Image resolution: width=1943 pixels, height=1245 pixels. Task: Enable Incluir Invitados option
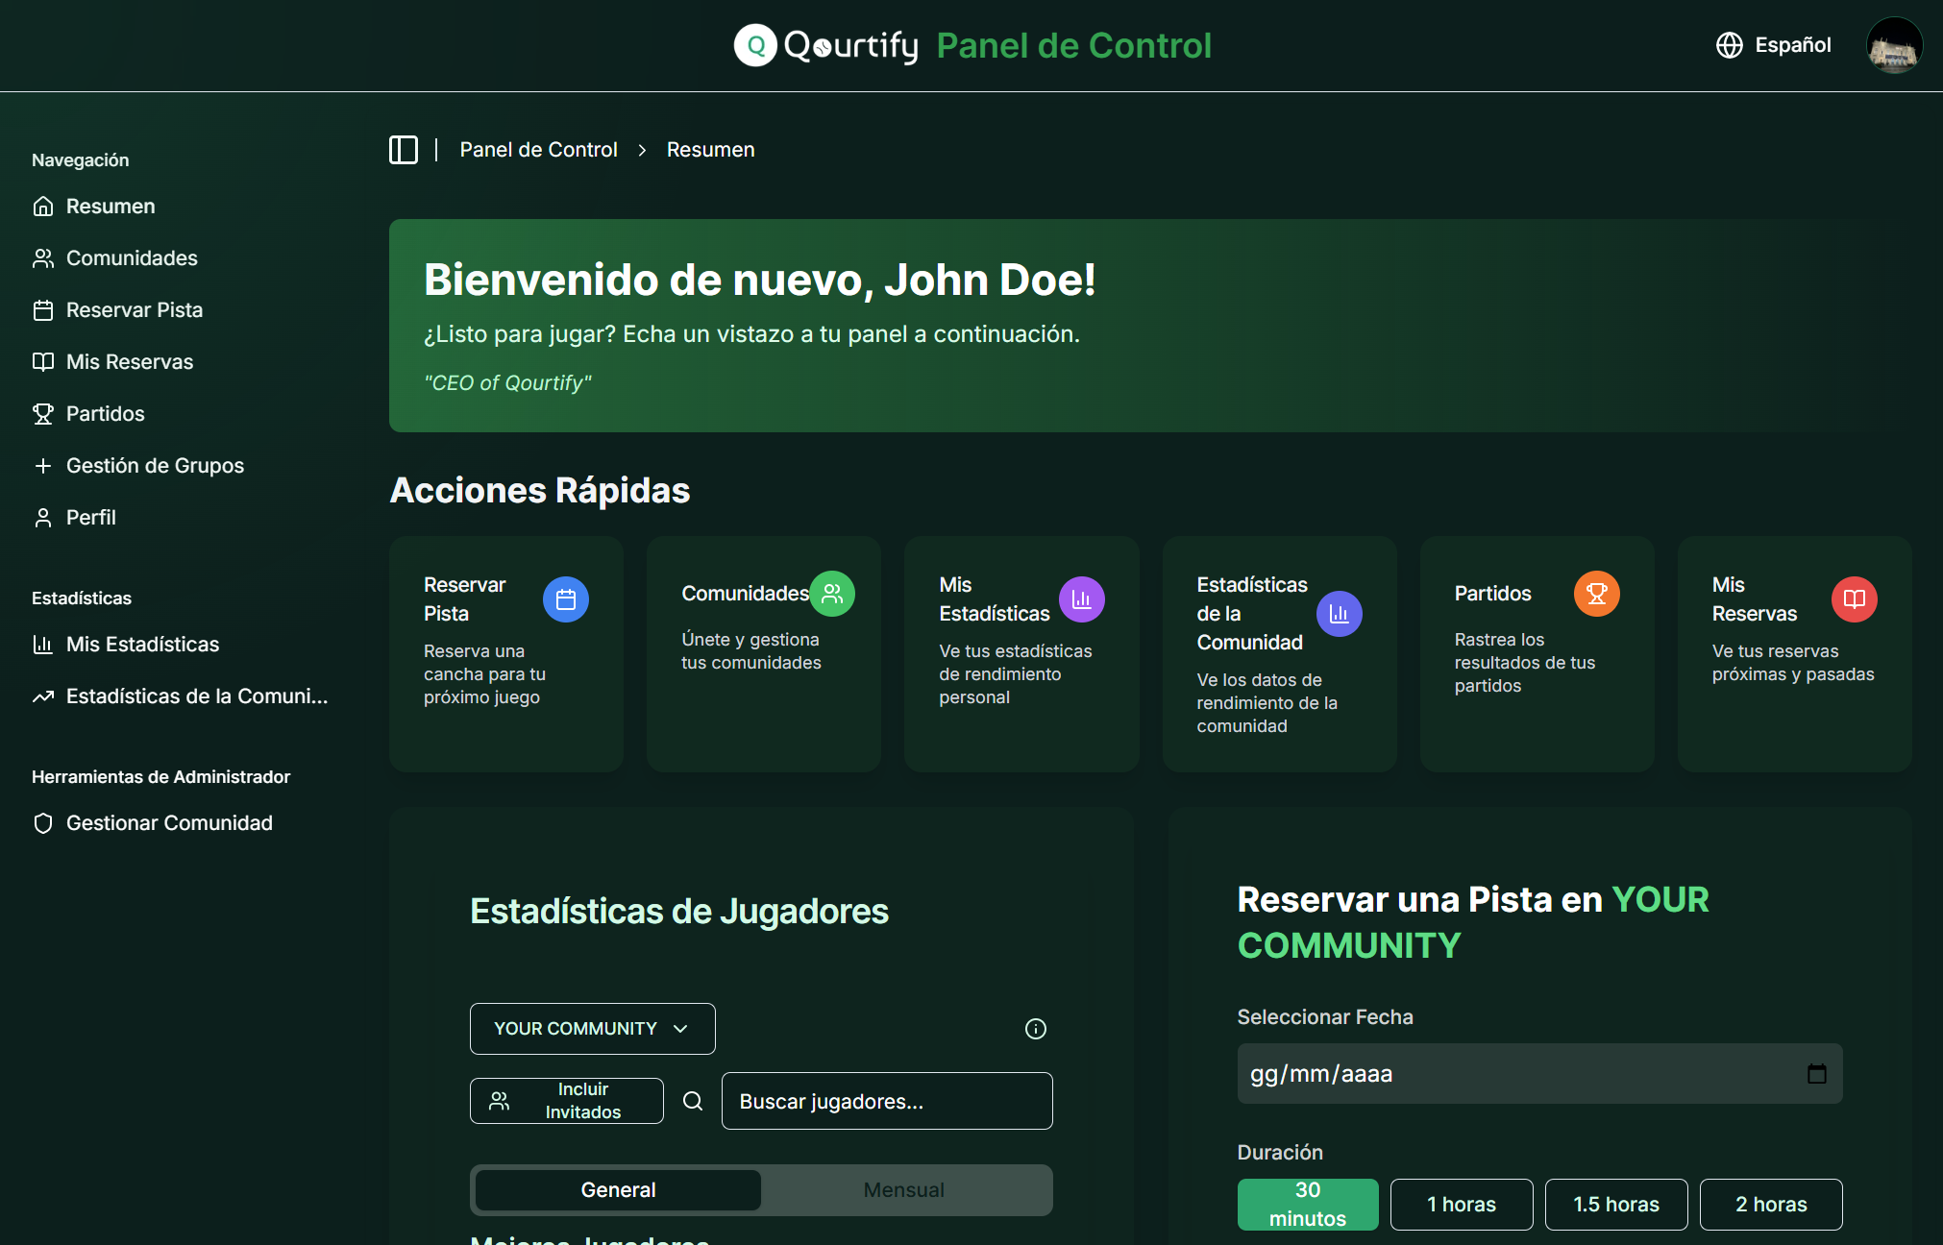[566, 1101]
